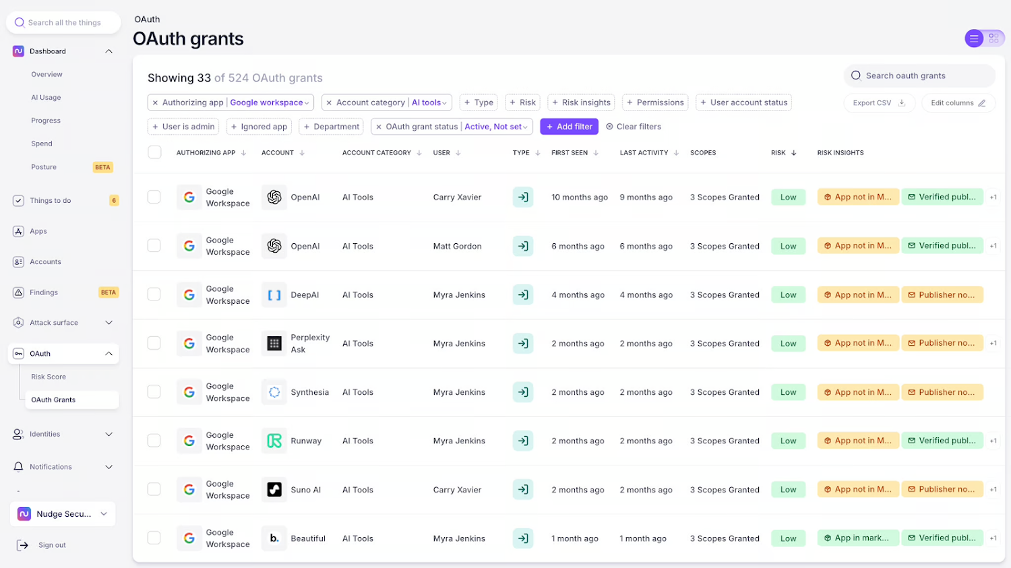
Task: Go to the Findings page in sidebar
Action: [x=44, y=292]
